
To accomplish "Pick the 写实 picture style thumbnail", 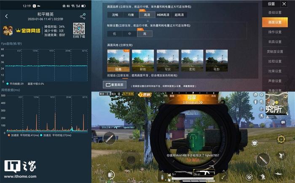I will 168,61.
